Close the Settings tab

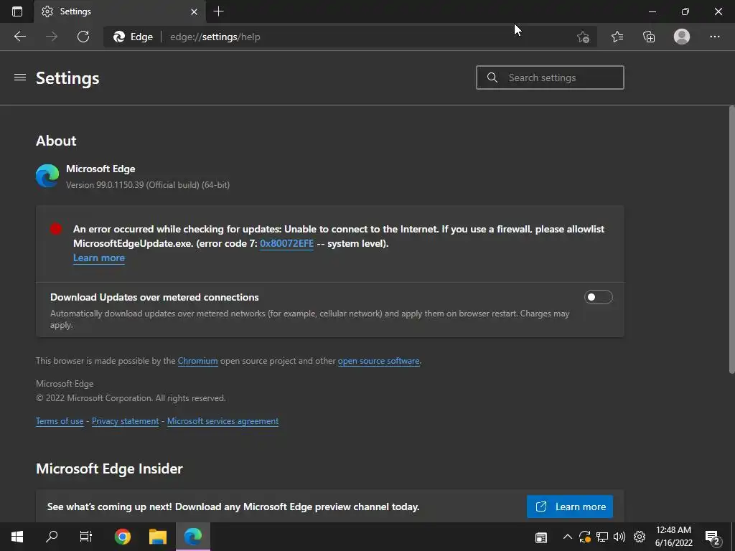tap(194, 11)
